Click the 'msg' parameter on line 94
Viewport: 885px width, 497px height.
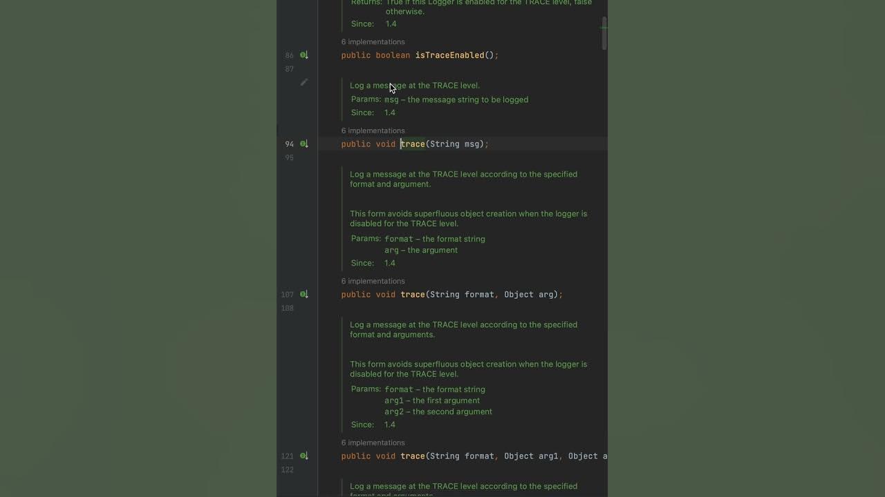[472, 144]
